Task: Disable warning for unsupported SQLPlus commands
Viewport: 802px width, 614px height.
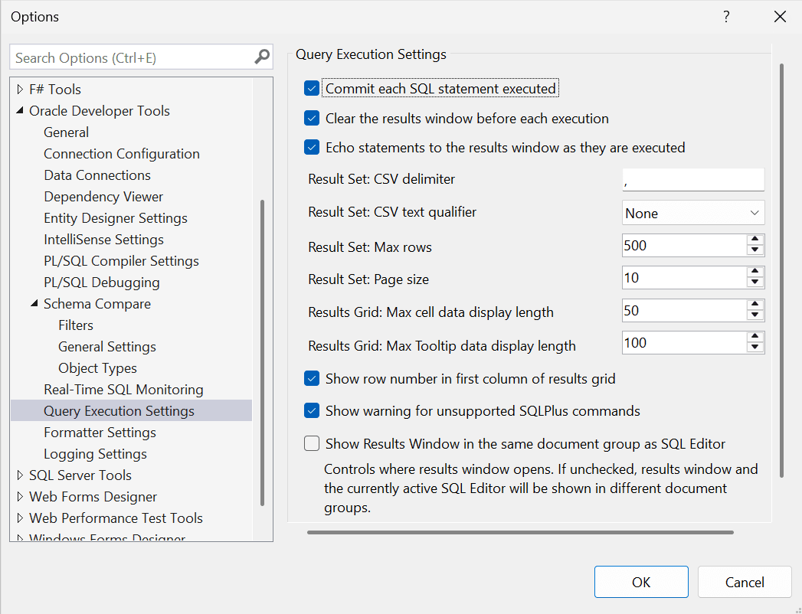Action: (x=311, y=410)
